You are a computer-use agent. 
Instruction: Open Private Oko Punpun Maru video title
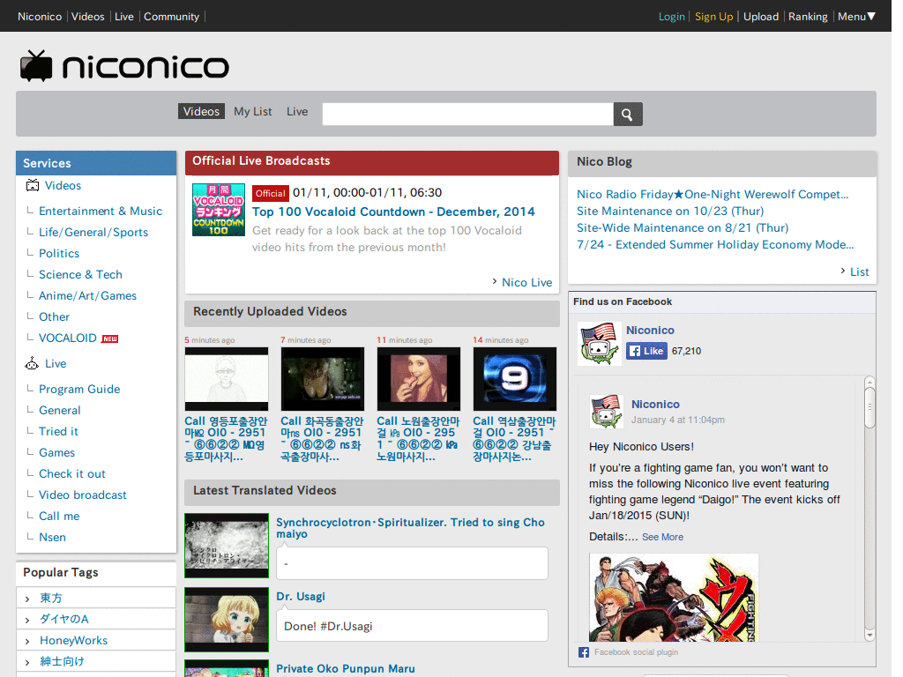point(346,669)
